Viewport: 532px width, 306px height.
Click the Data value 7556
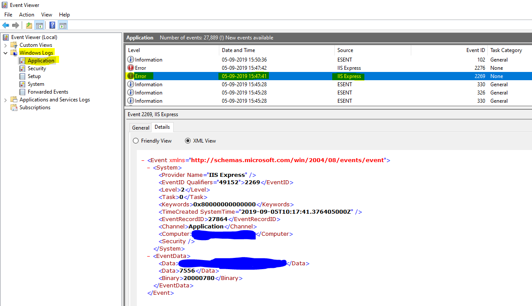click(187, 271)
